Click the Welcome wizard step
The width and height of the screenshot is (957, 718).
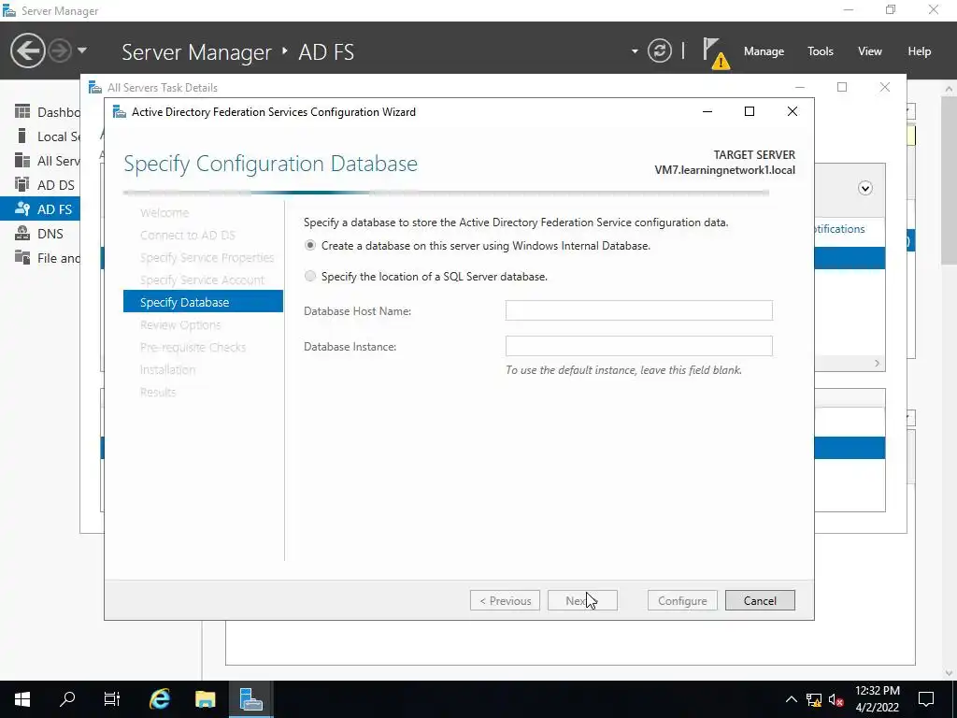click(x=164, y=212)
